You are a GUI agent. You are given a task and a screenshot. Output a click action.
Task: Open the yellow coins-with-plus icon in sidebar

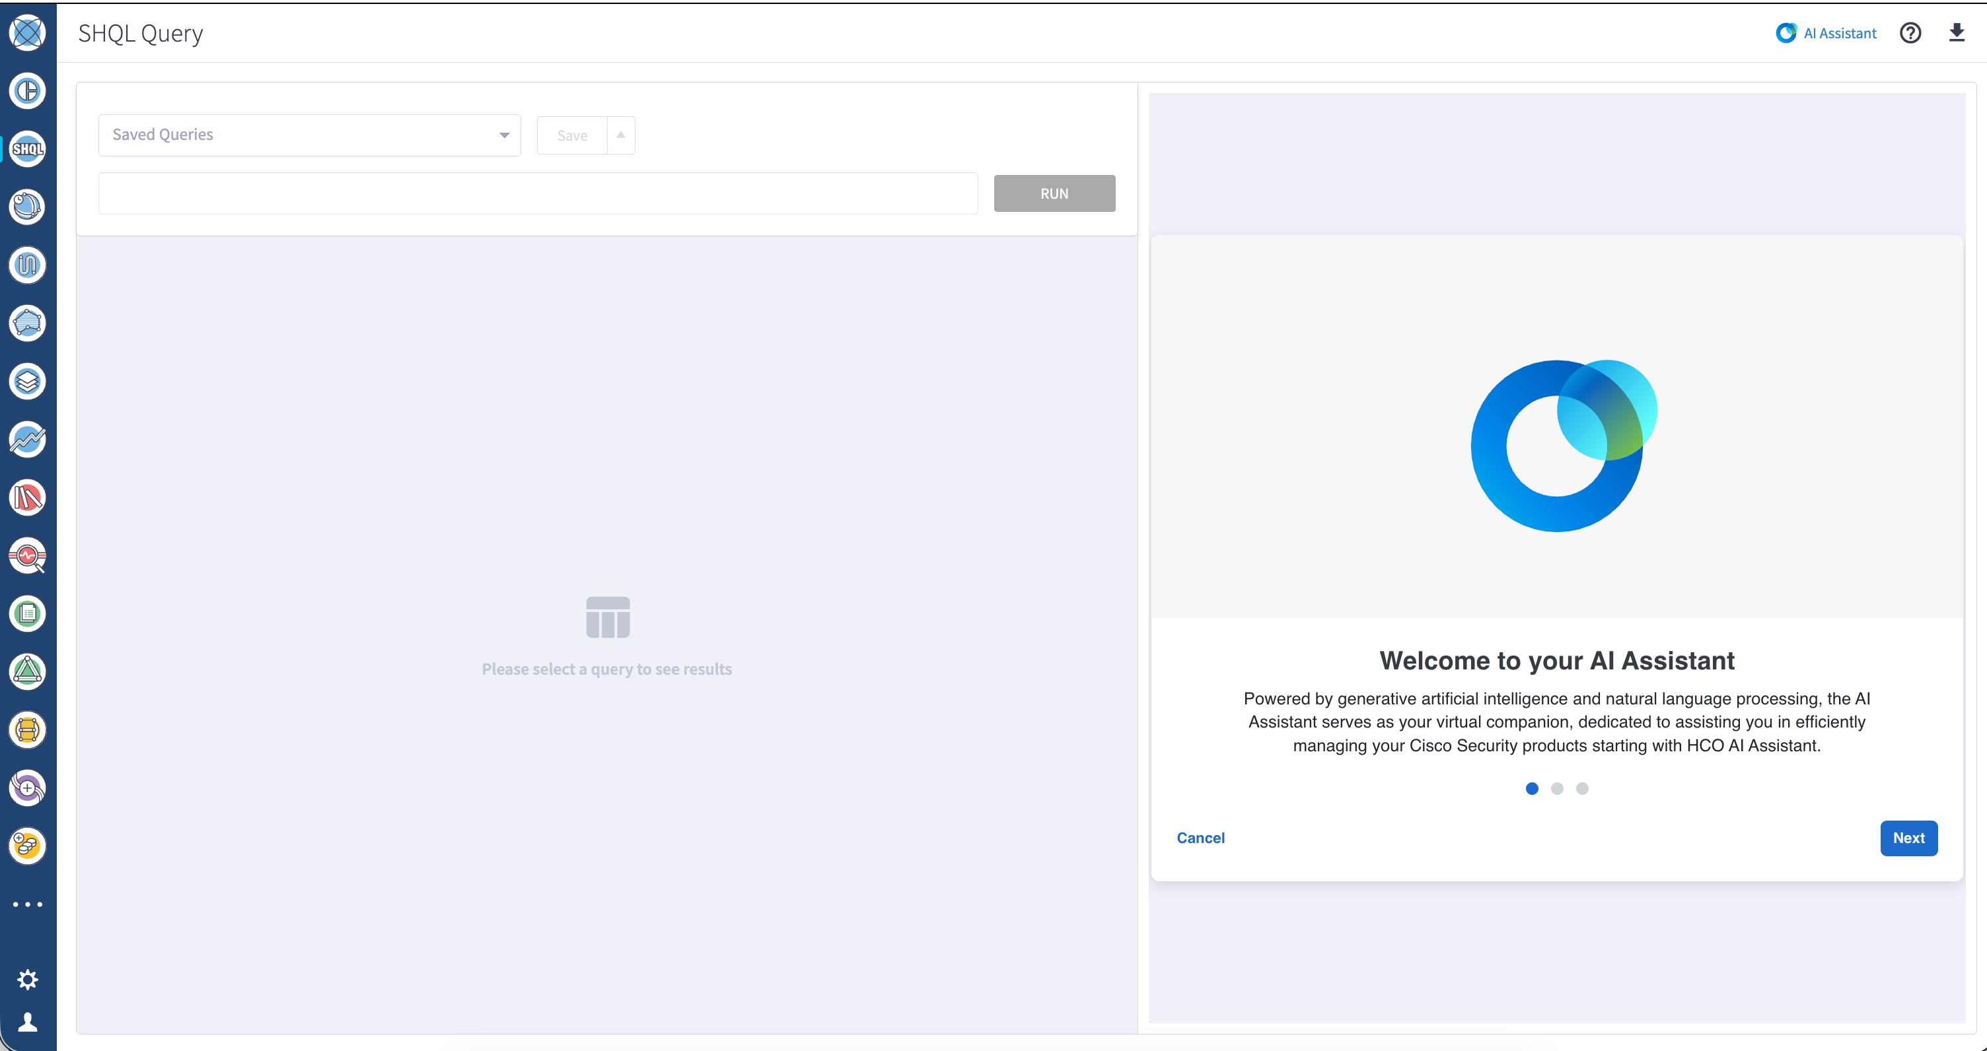tap(28, 846)
